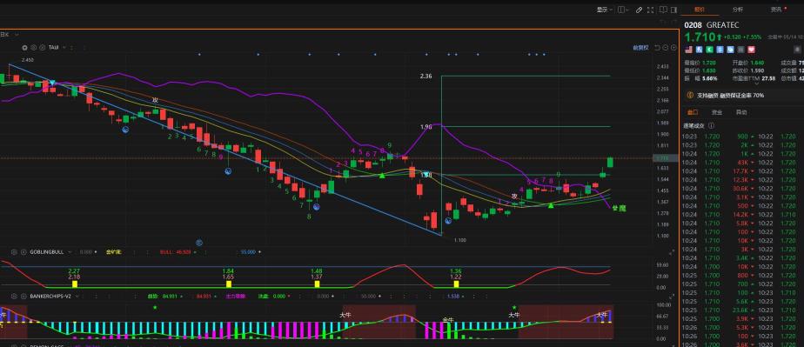Click the 开盘价 1.640 value
The height and width of the screenshot is (347, 804).
tap(757, 63)
